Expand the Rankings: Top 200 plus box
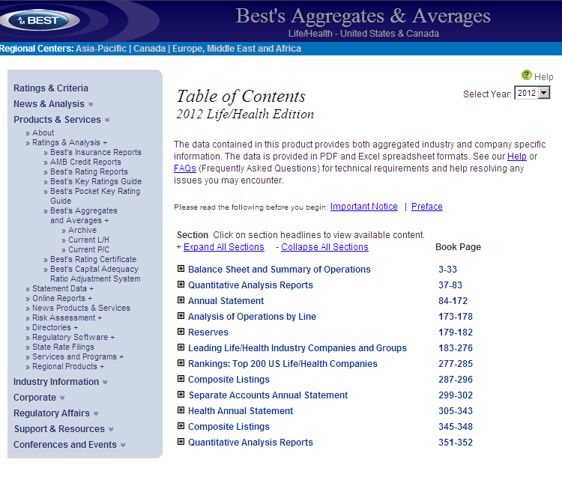The height and width of the screenshot is (477, 562). tap(181, 363)
